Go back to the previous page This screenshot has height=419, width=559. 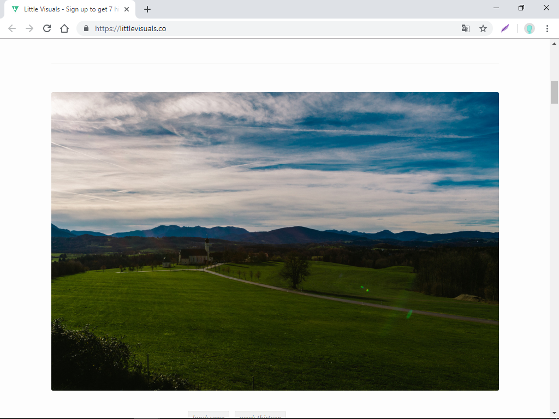pos(12,28)
